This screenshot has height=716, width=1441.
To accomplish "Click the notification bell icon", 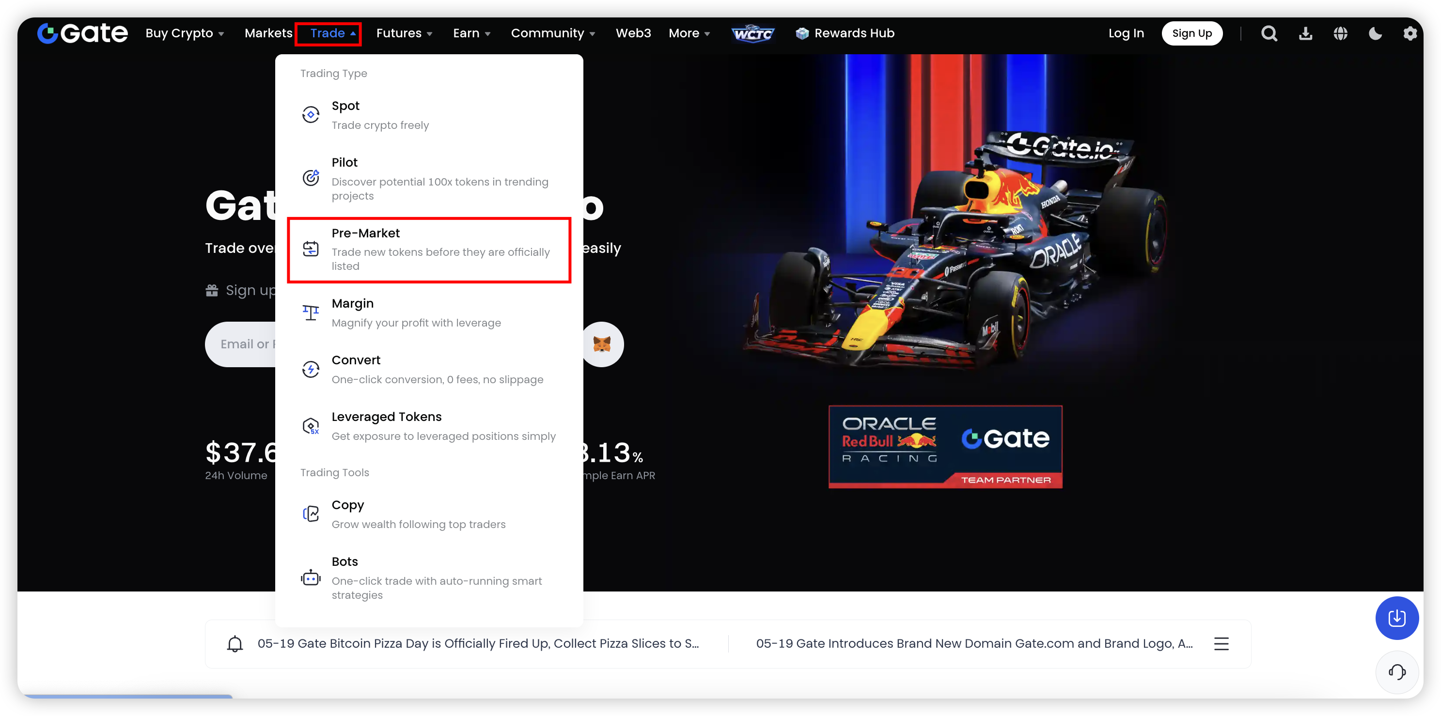I will pyautogui.click(x=235, y=644).
